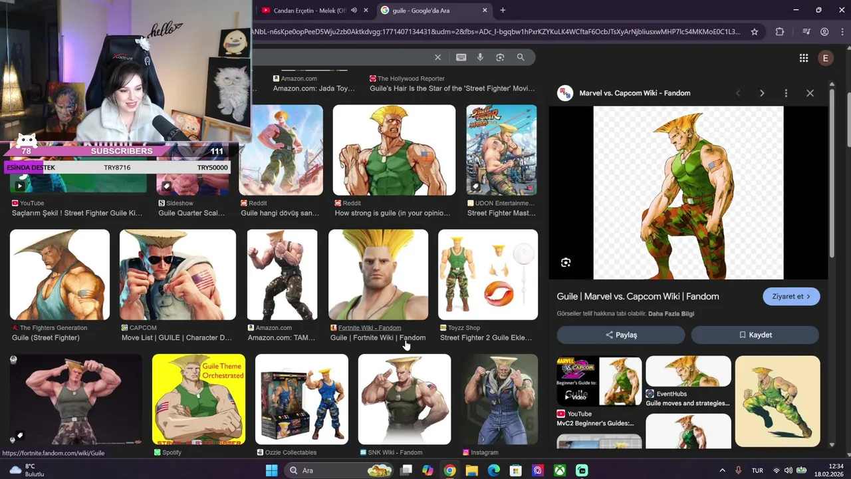Viewport: 851px width, 479px height.
Task: Search inside image with Lens icon
Action: 566,263
